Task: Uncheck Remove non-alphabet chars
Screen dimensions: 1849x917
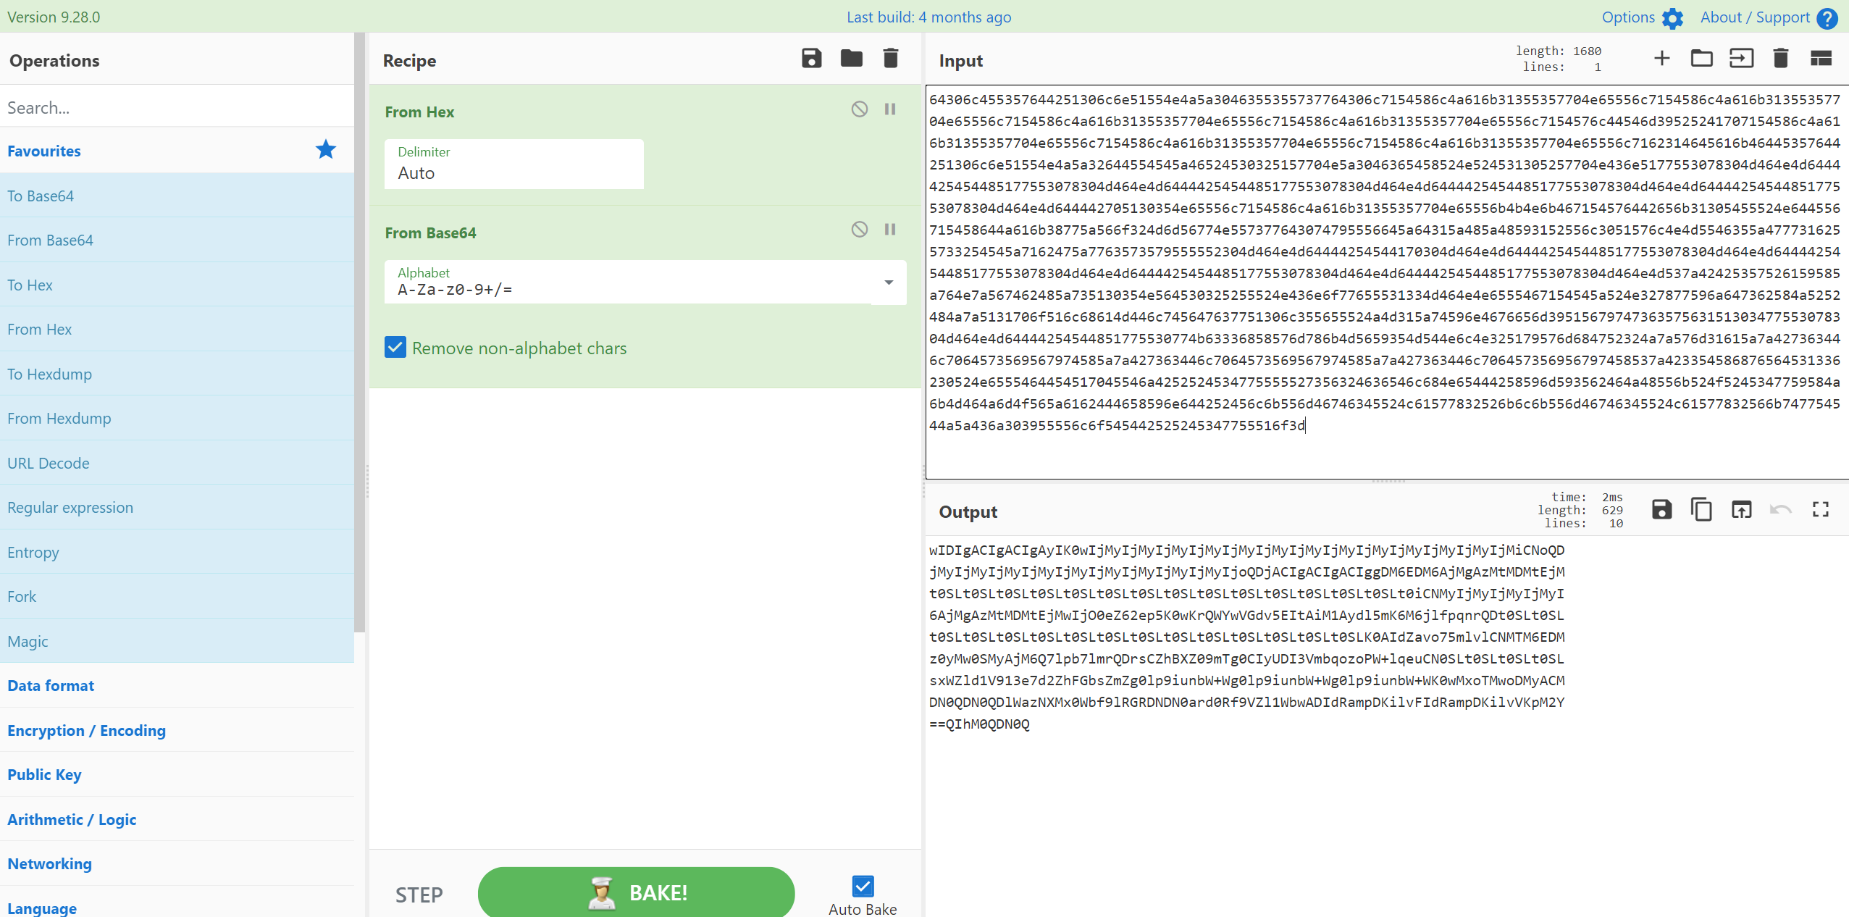Action: [395, 348]
